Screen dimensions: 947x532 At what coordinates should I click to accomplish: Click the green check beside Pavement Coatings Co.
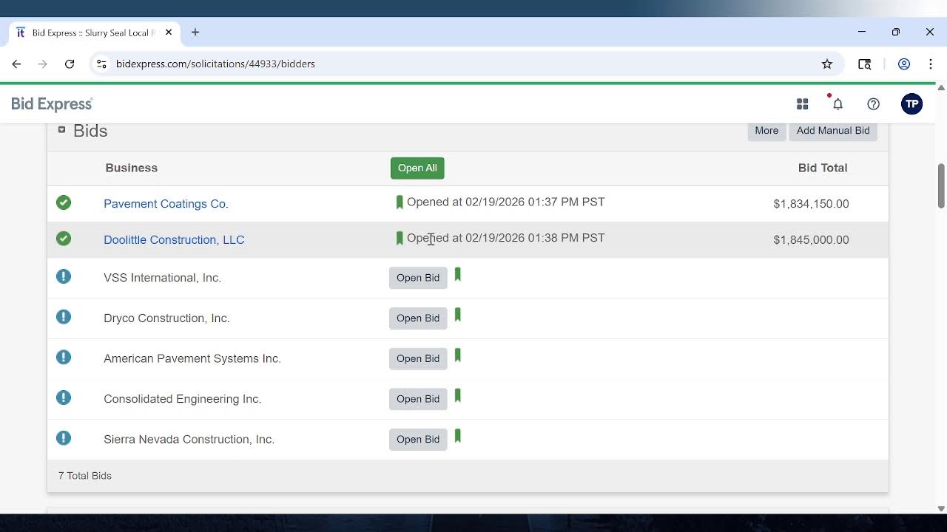tap(64, 202)
